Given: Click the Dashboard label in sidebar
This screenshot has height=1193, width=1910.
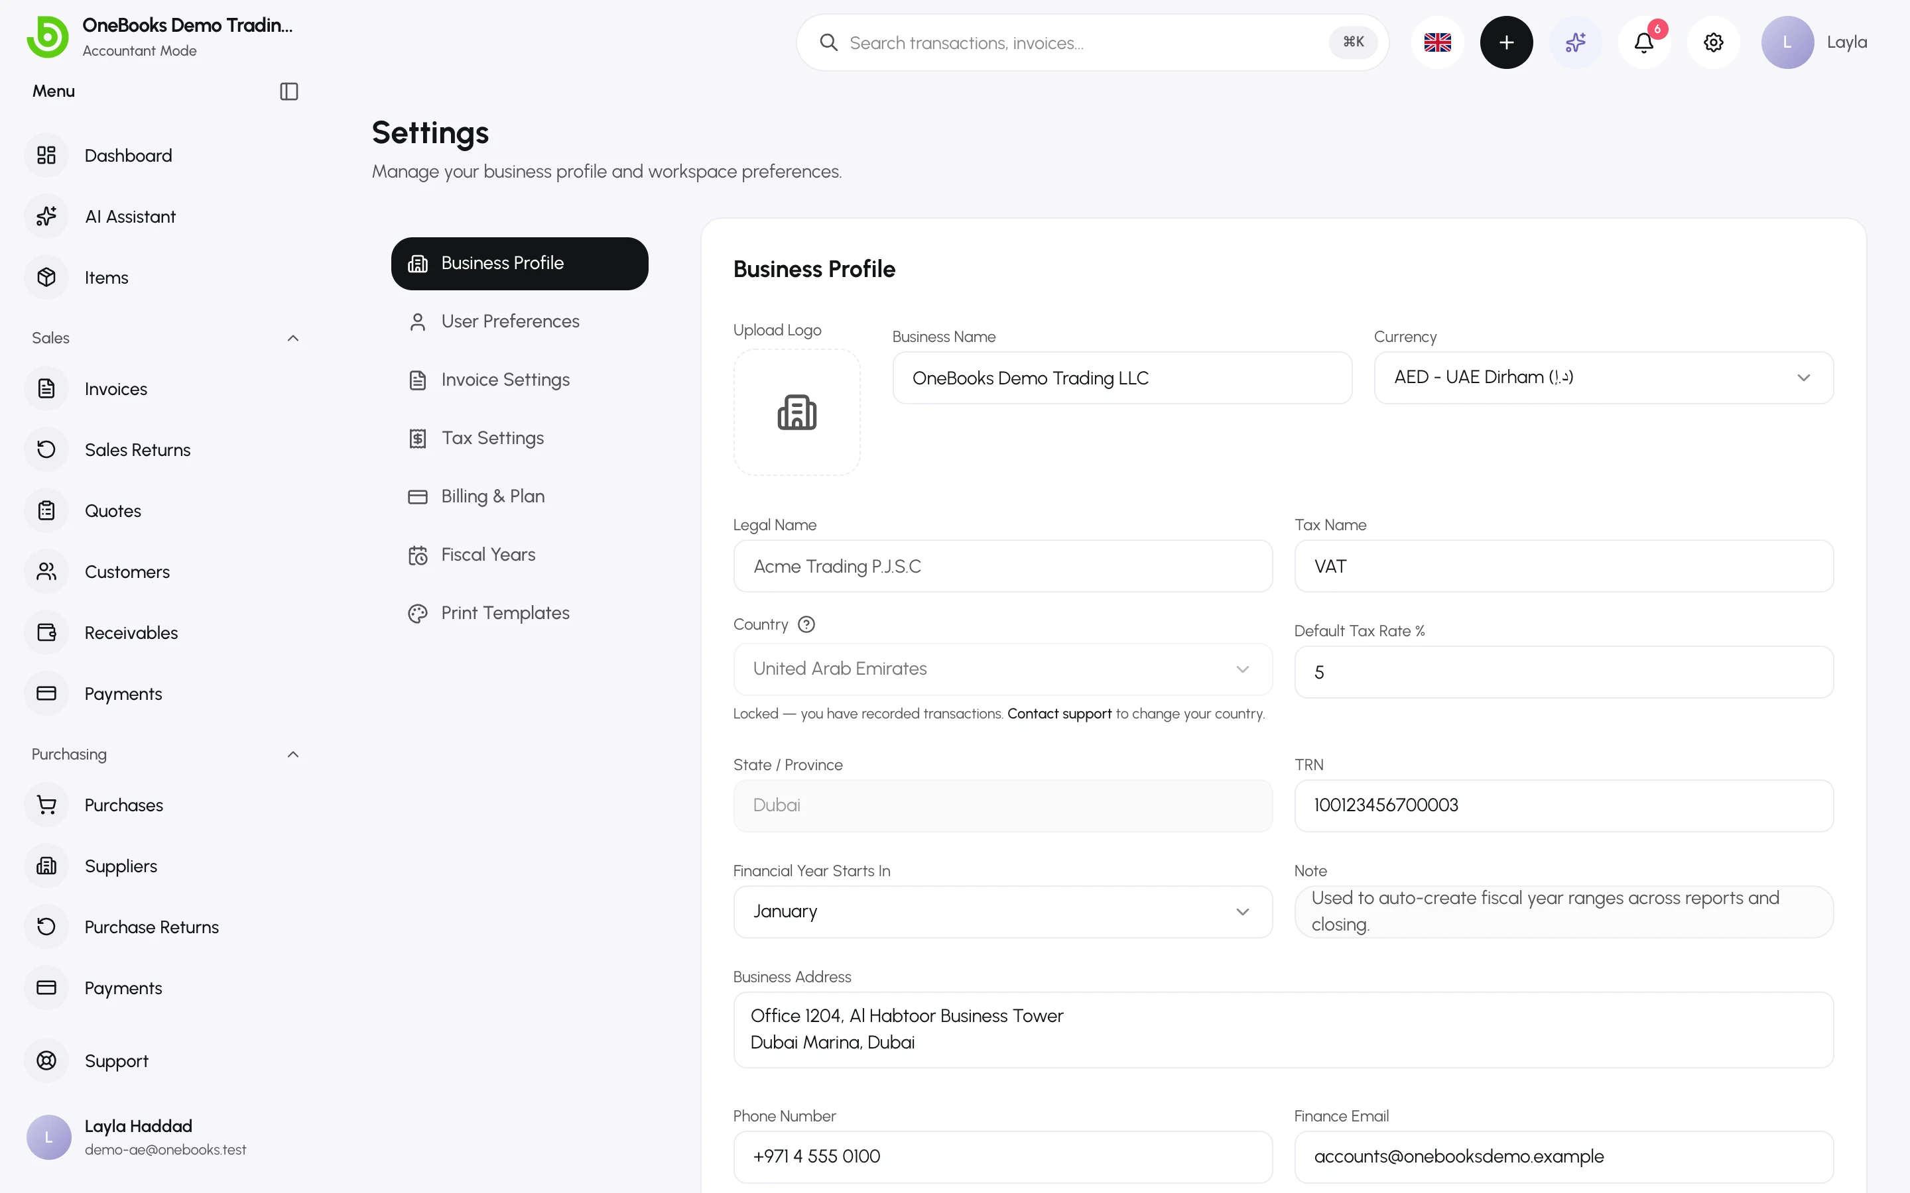Looking at the screenshot, I should click(x=128, y=156).
